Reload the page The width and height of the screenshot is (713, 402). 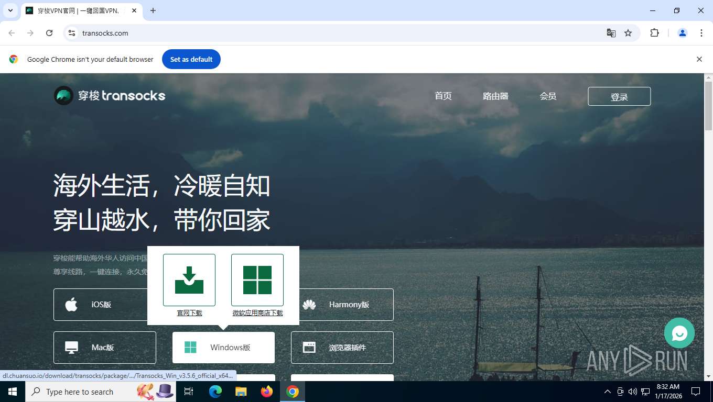coord(49,33)
